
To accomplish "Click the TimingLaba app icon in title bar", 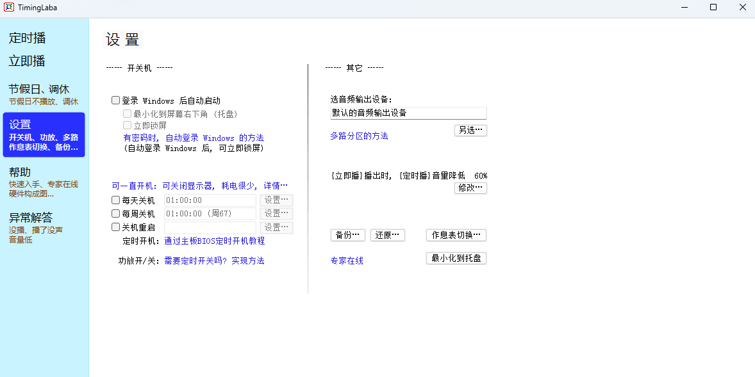I will pos(9,8).
